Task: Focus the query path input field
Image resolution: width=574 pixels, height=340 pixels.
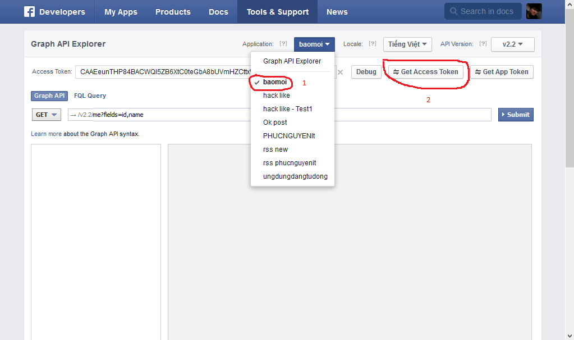Action: point(279,115)
